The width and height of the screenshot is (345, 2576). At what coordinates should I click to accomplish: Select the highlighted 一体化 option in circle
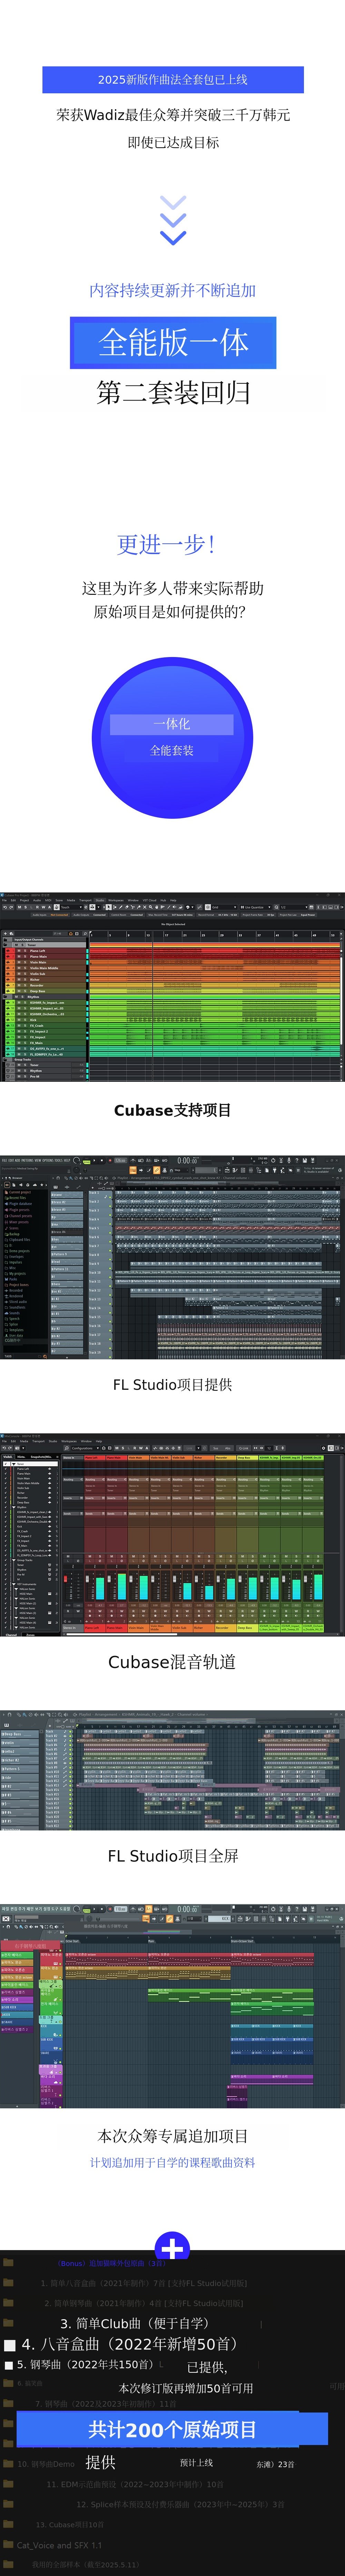pos(171,723)
